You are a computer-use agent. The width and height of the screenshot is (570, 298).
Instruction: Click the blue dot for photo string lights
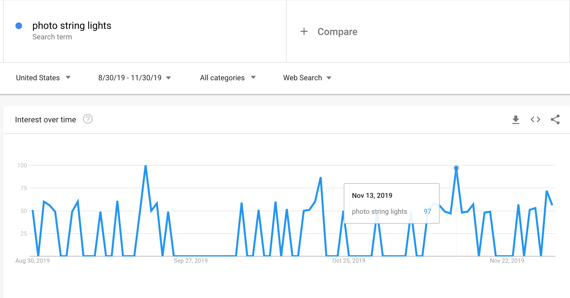[19, 26]
